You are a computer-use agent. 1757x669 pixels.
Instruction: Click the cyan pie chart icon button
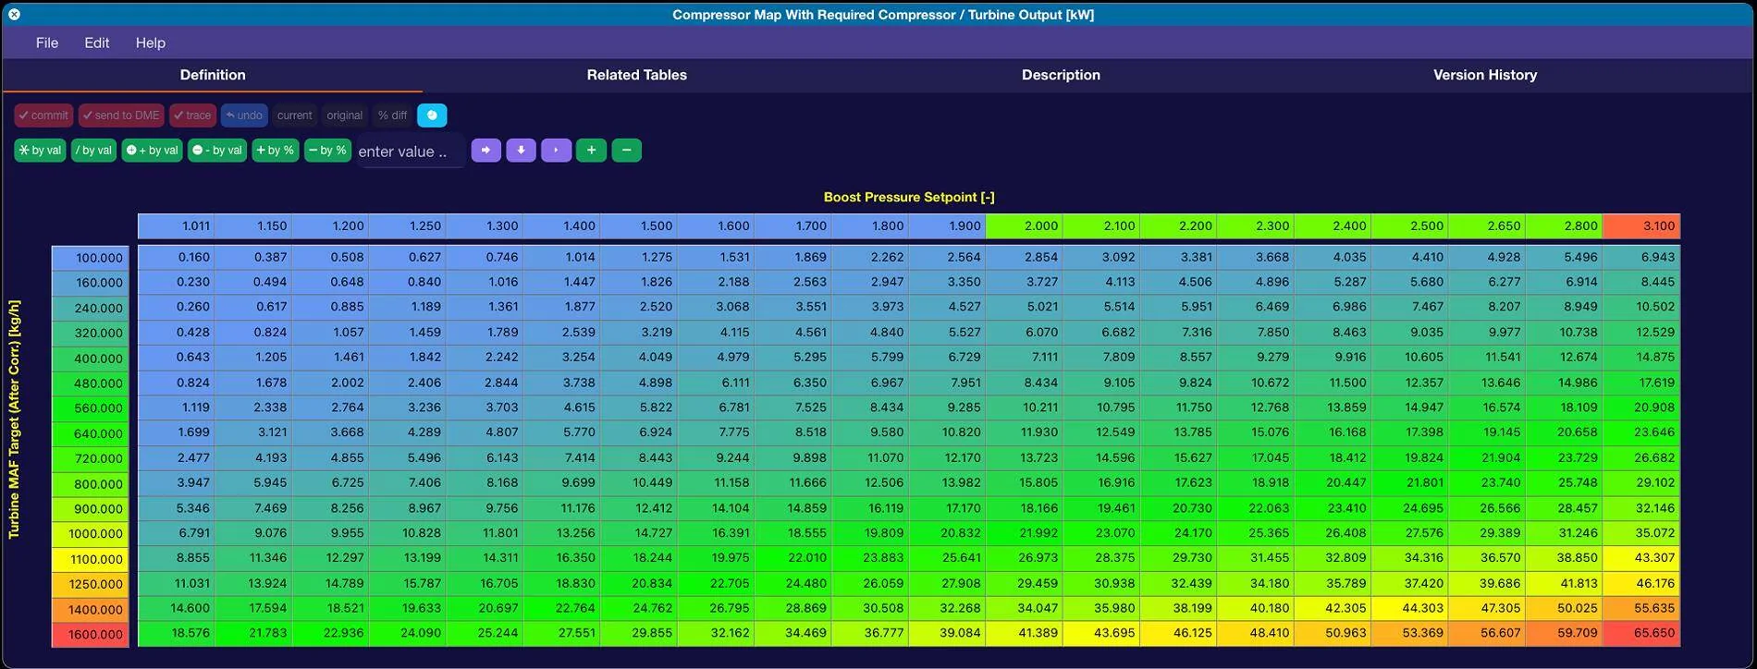432,116
